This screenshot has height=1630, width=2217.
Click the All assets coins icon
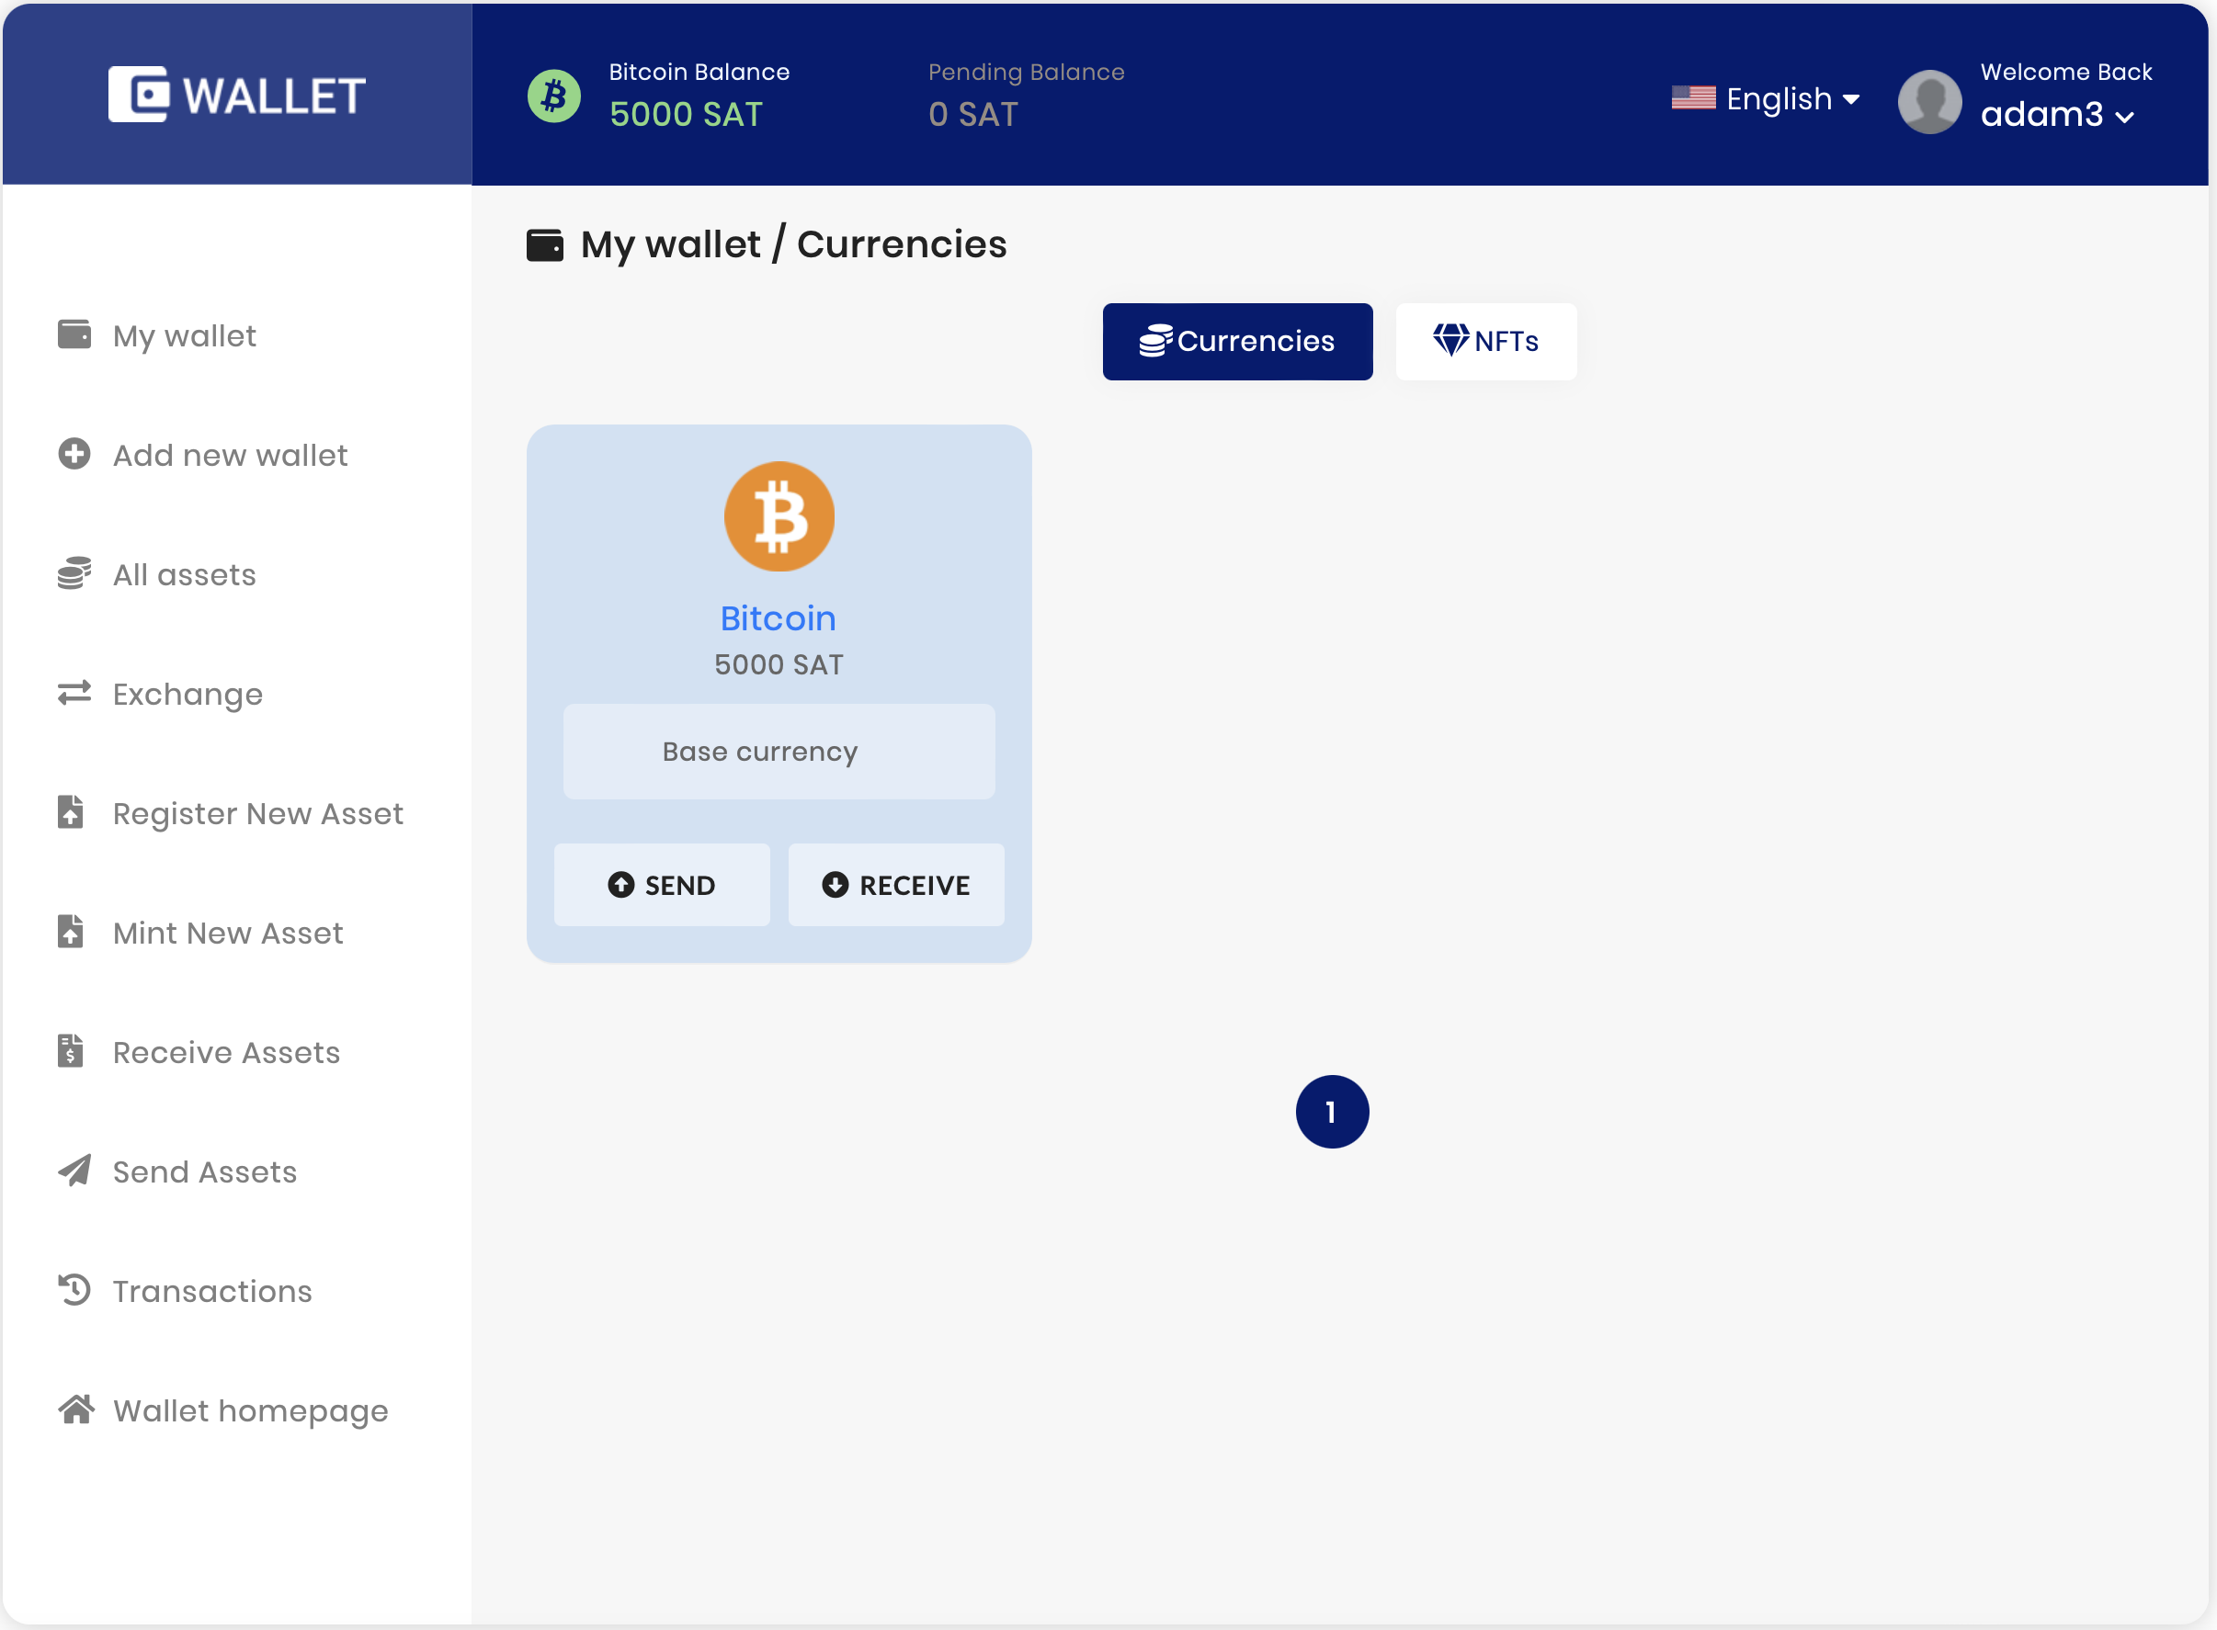pyautogui.click(x=74, y=573)
